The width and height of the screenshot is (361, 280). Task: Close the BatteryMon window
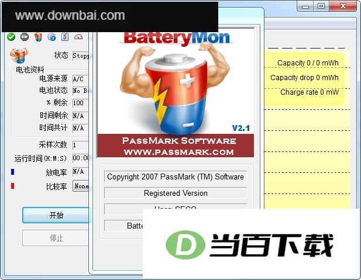343,6
